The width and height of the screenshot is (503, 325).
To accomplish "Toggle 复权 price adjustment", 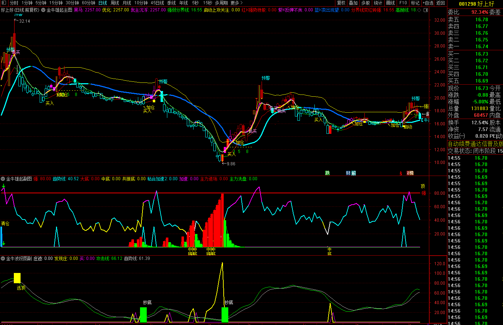I will [341, 3].
